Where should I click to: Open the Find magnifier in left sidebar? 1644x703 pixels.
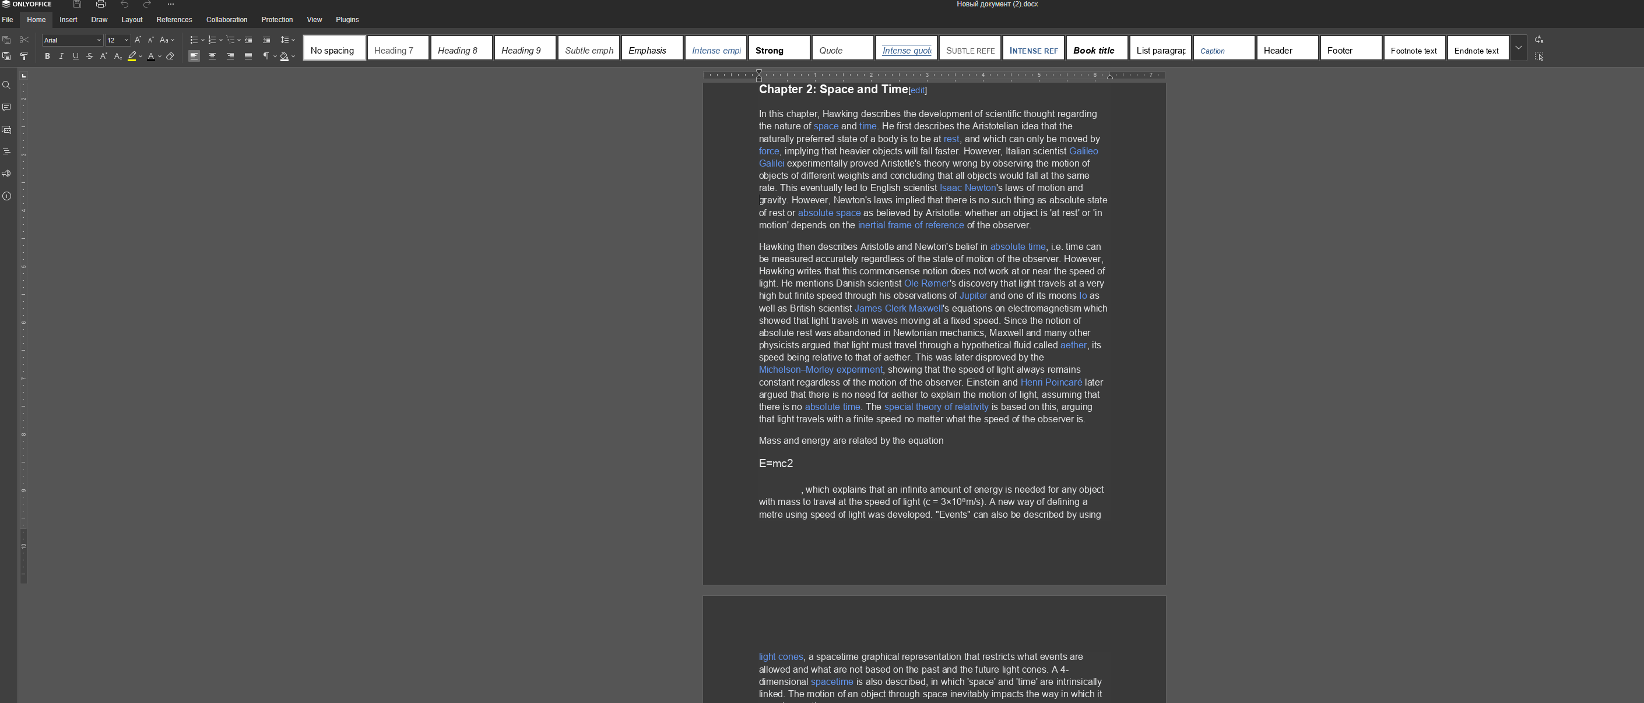[6, 86]
